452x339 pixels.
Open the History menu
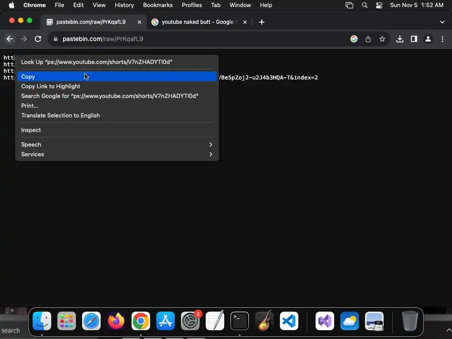click(124, 5)
